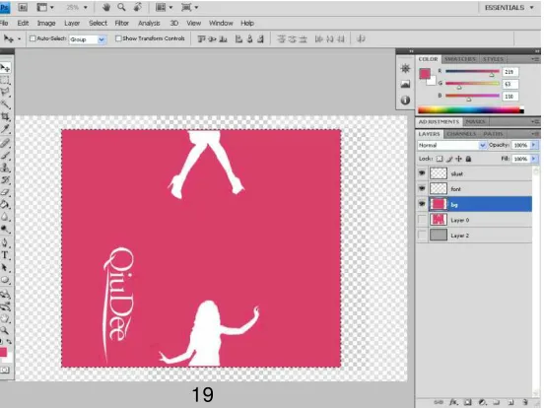Click lock transparent pixels icon

coord(440,159)
